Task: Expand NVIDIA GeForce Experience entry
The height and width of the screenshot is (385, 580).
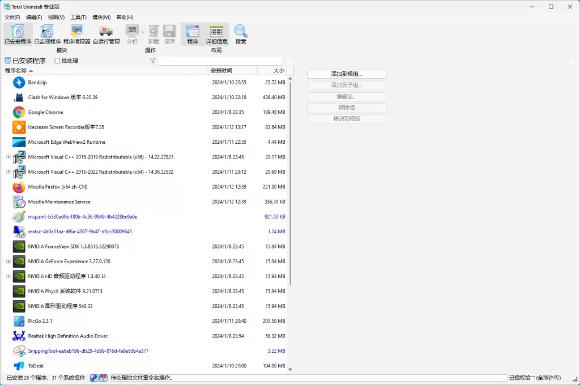Action: click(x=8, y=262)
